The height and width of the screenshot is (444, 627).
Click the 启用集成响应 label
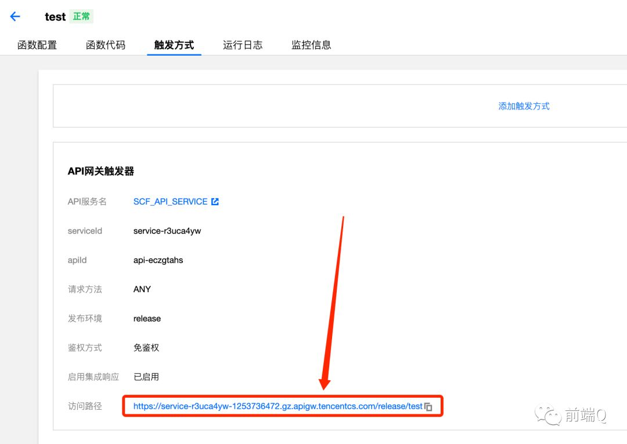[x=93, y=377]
